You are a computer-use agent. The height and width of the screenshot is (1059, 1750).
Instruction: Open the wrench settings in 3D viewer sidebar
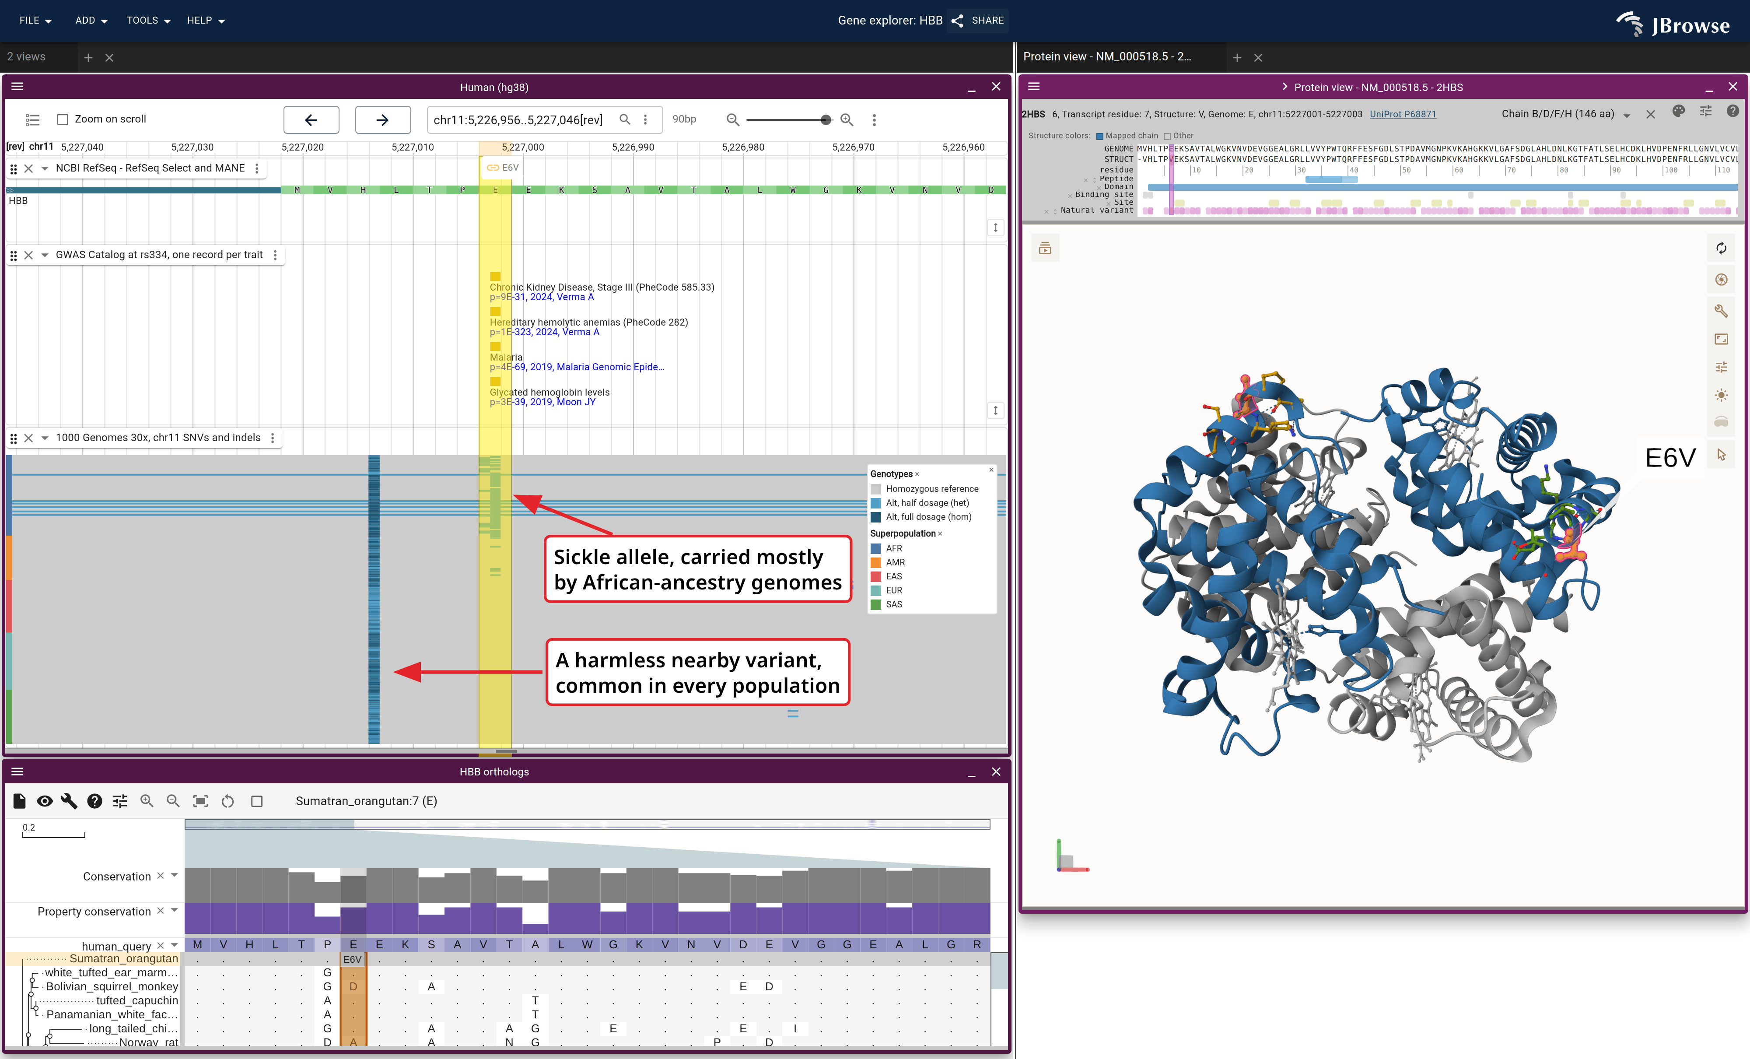click(1721, 310)
